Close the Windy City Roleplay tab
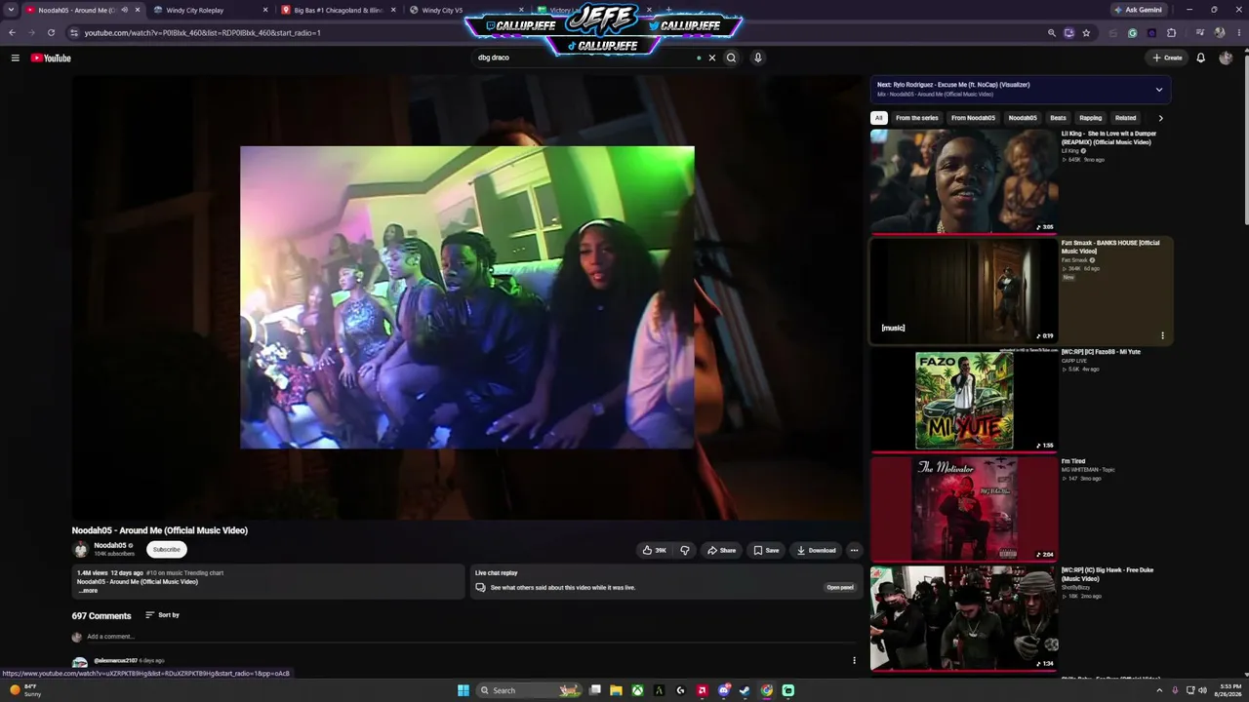1249x702 pixels. click(265, 10)
